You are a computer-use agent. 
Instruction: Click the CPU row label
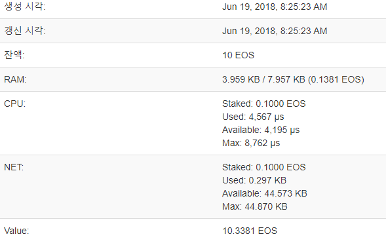15,104
